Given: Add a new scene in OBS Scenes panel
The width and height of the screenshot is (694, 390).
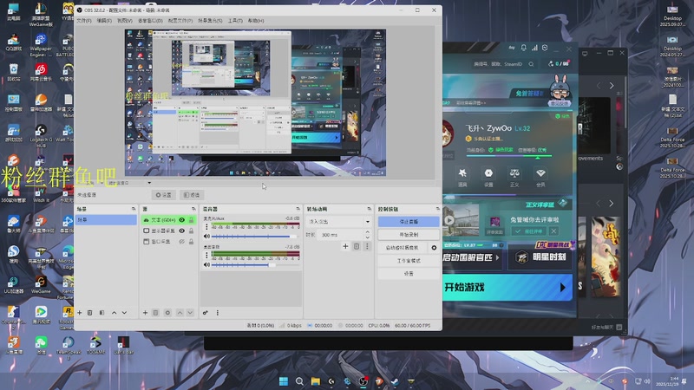Looking at the screenshot, I should tap(80, 313).
